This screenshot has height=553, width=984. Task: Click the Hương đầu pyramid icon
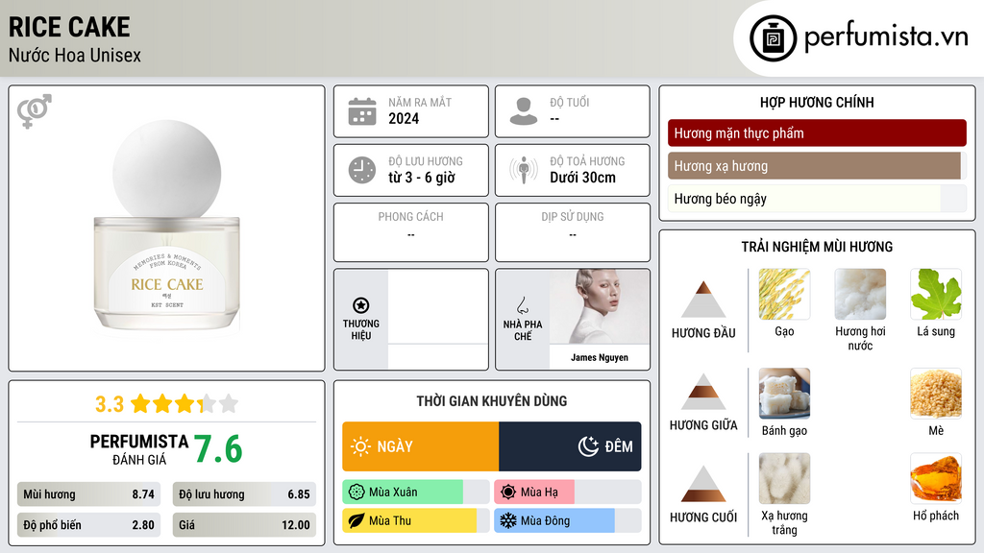click(x=703, y=300)
